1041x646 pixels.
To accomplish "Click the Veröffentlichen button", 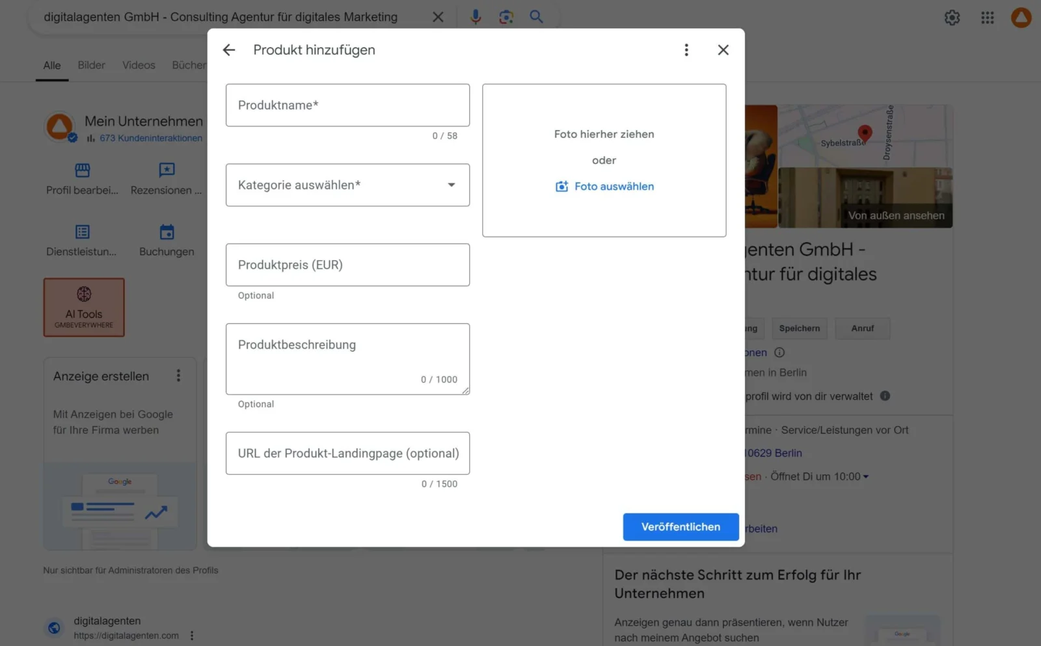I will [681, 527].
